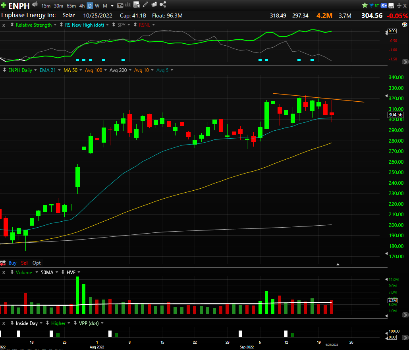Viewport: 409px width, 350px height.
Task: Open the T text-style dropdown icon
Action: pos(120,6)
